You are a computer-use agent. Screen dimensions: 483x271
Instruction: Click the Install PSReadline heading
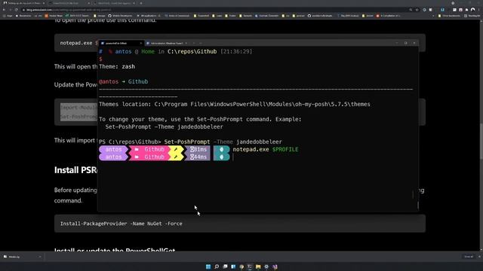(x=75, y=170)
